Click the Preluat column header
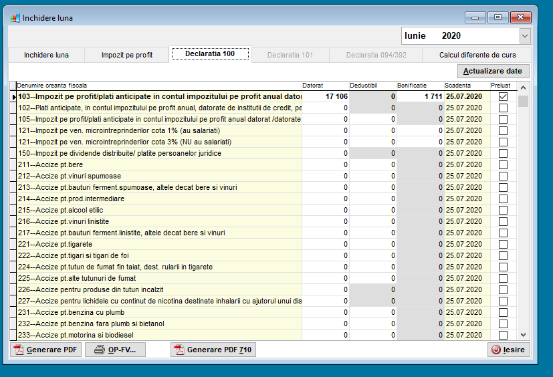This screenshot has height=377, width=553. pos(504,86)
